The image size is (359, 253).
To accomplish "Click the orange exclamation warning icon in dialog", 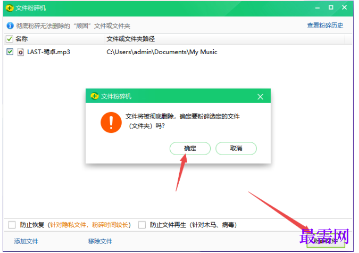I will [111, 122].
